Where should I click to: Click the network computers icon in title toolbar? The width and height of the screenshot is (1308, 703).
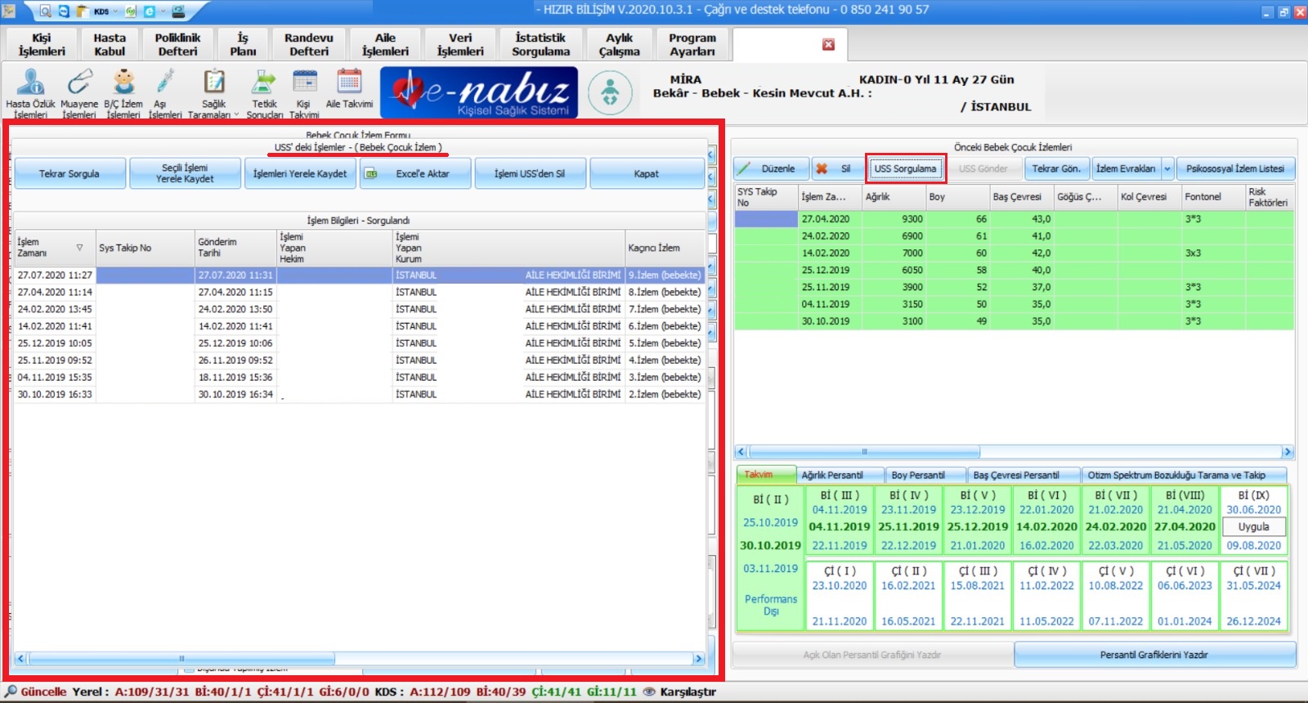coord(177,11)
